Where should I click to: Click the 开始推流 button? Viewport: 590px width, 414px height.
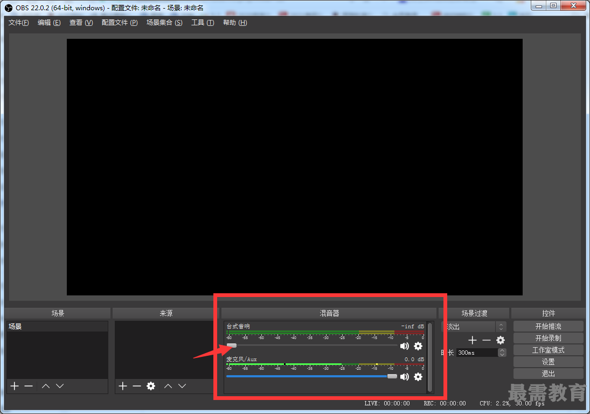click(x=548, y=326)
